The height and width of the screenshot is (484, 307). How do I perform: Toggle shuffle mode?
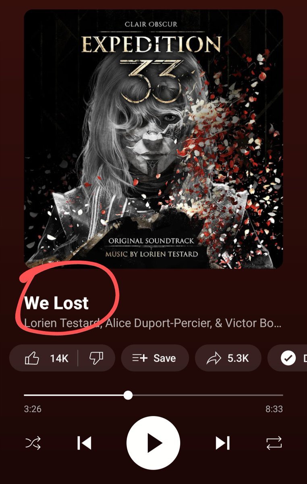pos(33,443)
